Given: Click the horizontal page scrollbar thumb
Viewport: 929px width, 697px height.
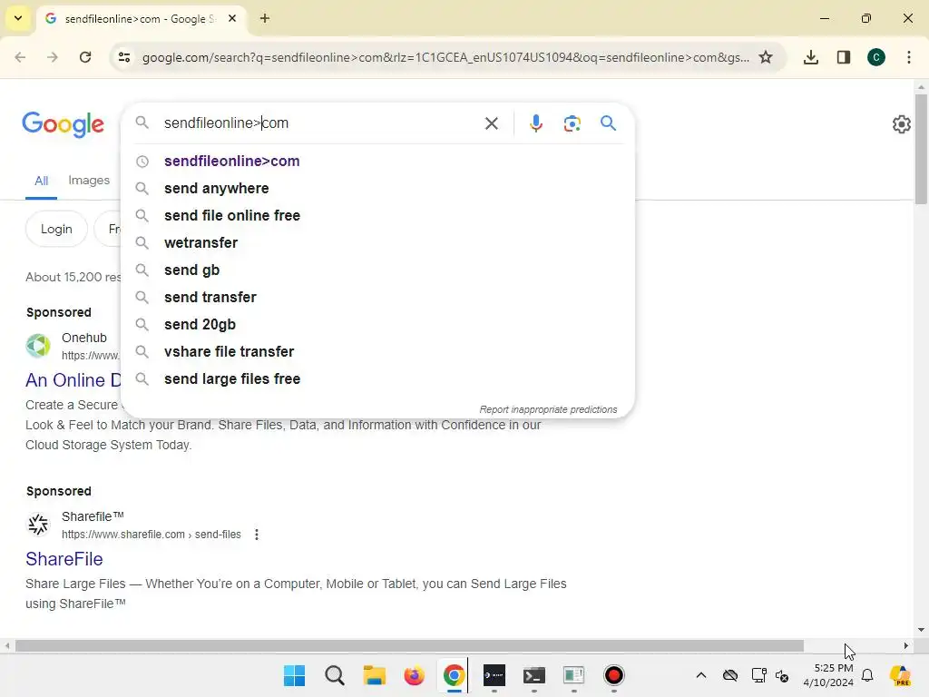Looking at the screenshot, I should (x=409, y=645).
